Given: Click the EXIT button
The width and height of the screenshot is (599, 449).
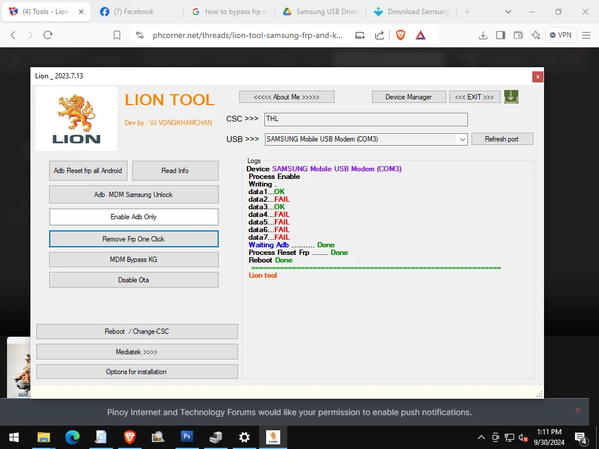Looking at the screenshot, I should [x=475, y=97].
